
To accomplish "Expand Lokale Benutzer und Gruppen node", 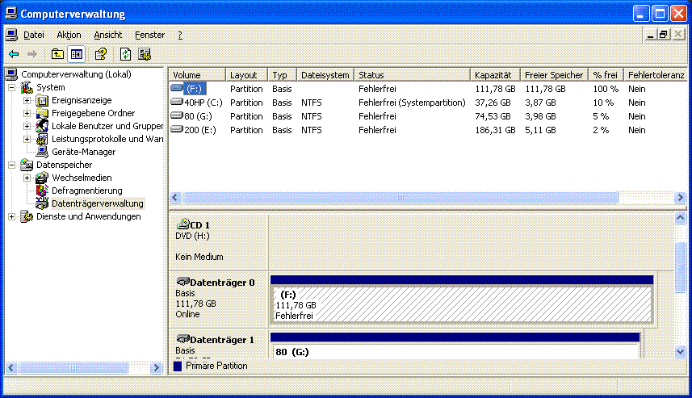I will pyautogui.click(x=27, y=126).
